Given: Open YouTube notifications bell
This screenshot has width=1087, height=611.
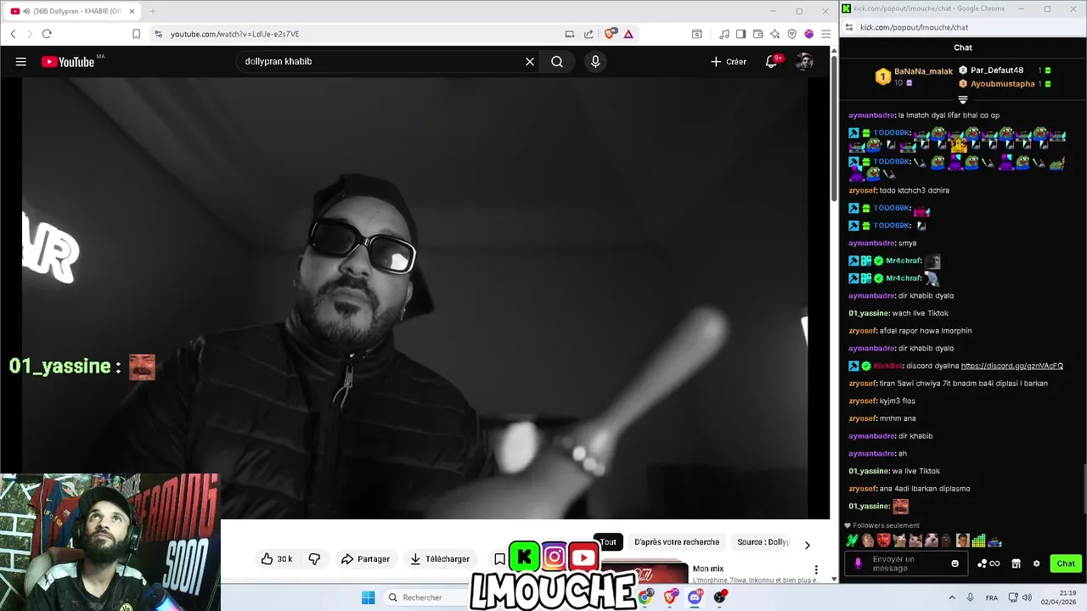Looking at the screenshot, I should coord(771,61).
